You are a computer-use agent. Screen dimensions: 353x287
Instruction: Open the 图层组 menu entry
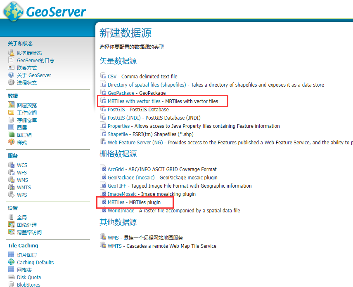pyautogui.click(x=24, y=135)
